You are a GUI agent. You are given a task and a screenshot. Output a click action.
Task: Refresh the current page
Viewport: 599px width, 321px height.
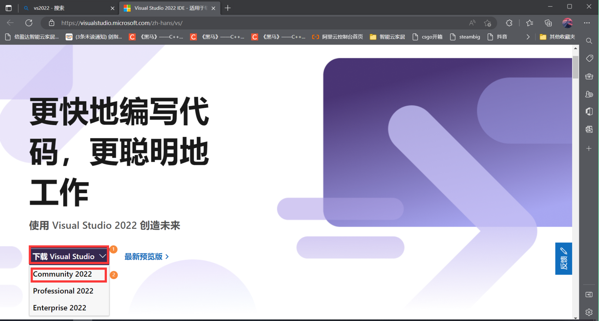pos(29,23)
